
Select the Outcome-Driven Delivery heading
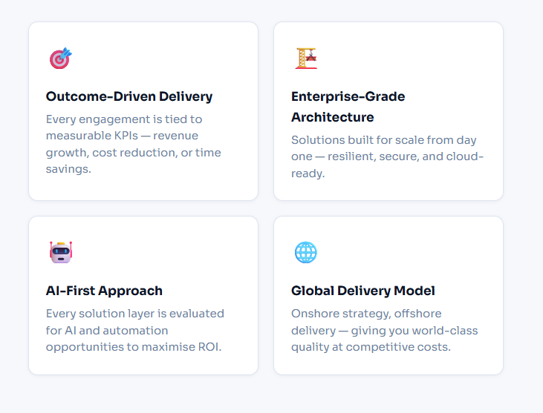point(129,96)
